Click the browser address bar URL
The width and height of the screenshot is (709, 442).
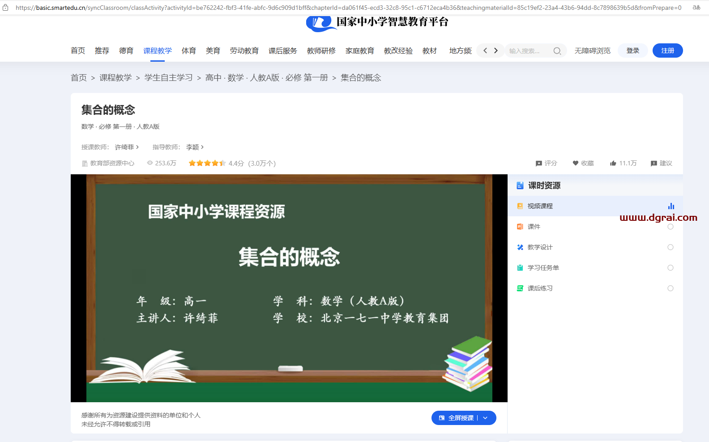[x=348, y=8]
